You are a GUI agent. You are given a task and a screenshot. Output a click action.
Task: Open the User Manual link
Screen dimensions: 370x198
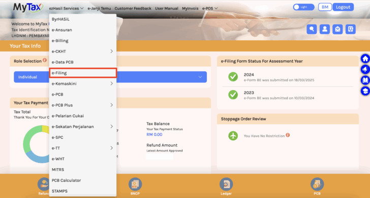click(x=167, y=8)
